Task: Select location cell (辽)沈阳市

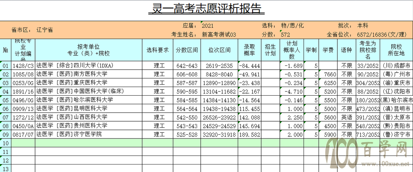Action: [396, 91]
